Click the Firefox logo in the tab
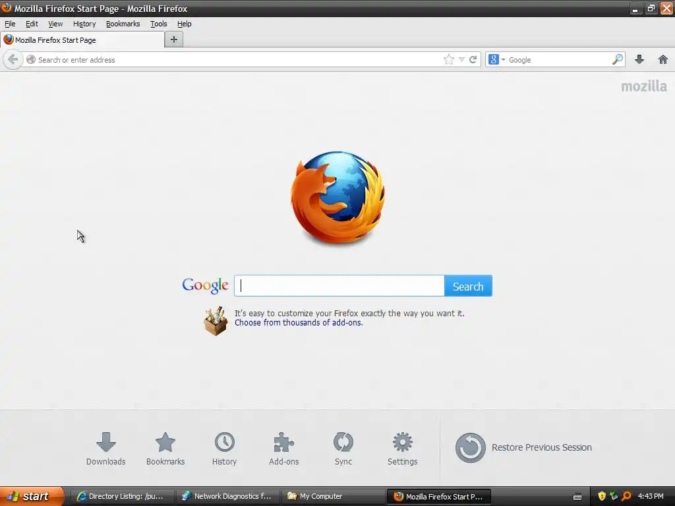 [8, 40]
